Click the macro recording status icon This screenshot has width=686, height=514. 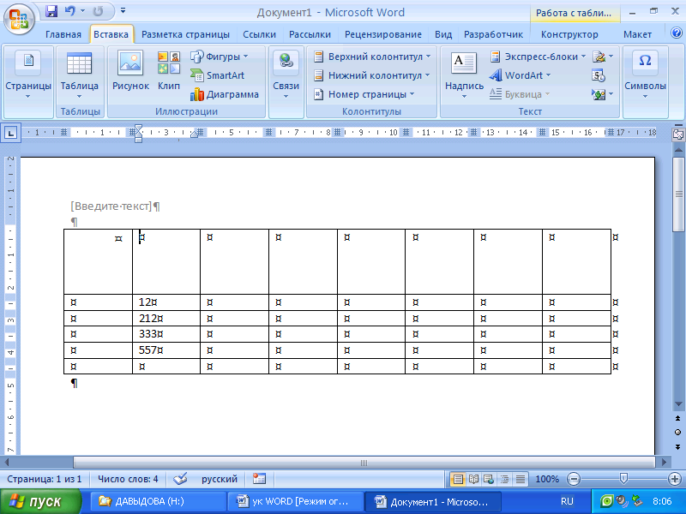click(x=259, y=479)
